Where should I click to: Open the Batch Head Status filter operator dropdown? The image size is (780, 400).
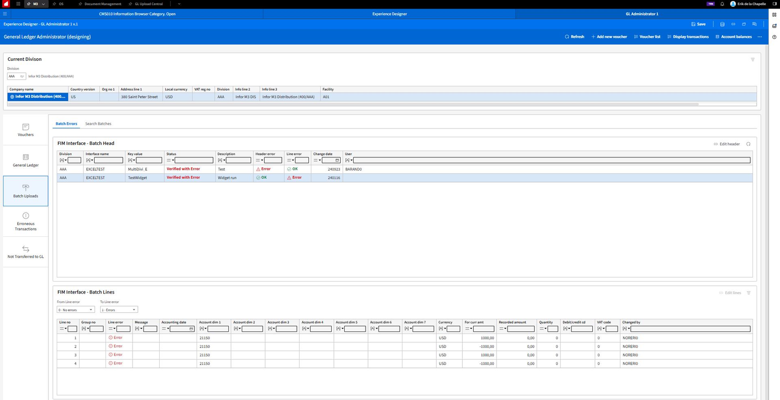click(x=170, y=161)
